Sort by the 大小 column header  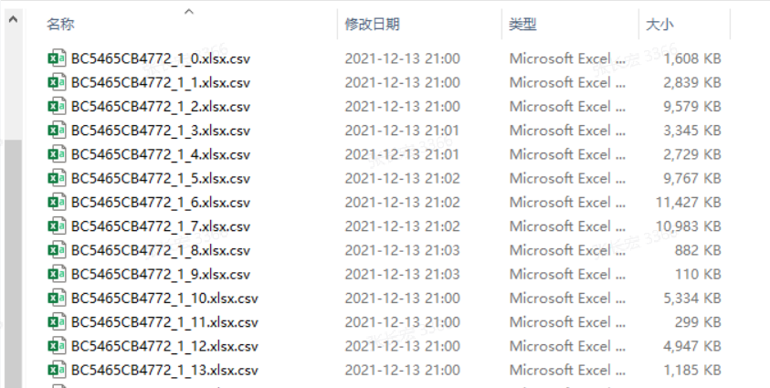point(659,24)
